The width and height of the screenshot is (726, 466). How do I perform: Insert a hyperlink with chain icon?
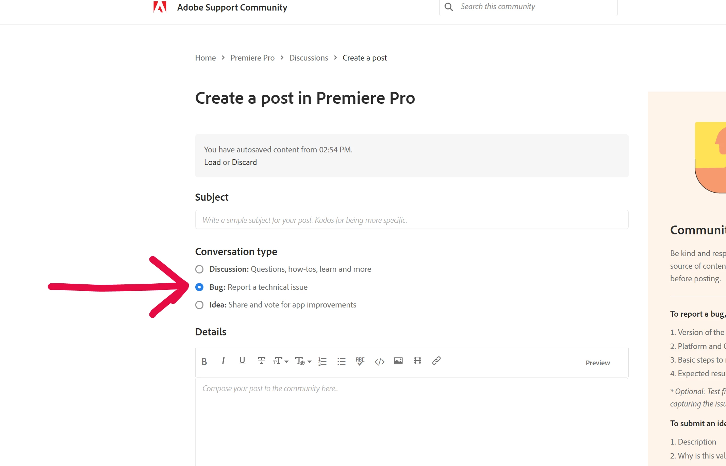click(x=436, y=361)
